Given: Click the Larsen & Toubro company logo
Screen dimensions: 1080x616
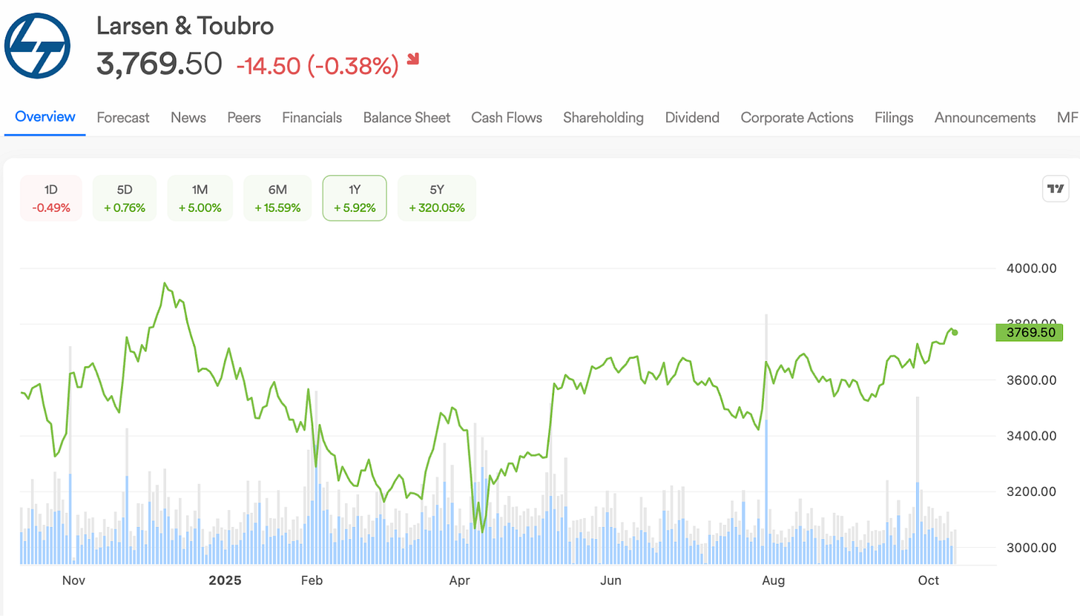Looking at the screenshot, I should (x=37, y=45).
